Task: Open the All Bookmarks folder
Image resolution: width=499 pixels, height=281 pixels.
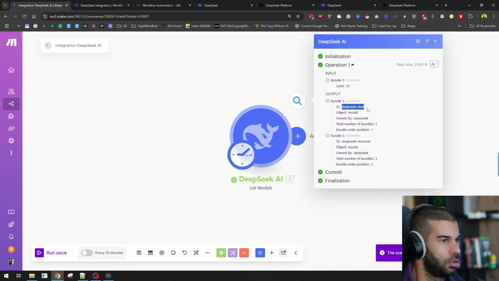Action: [483, 26]
